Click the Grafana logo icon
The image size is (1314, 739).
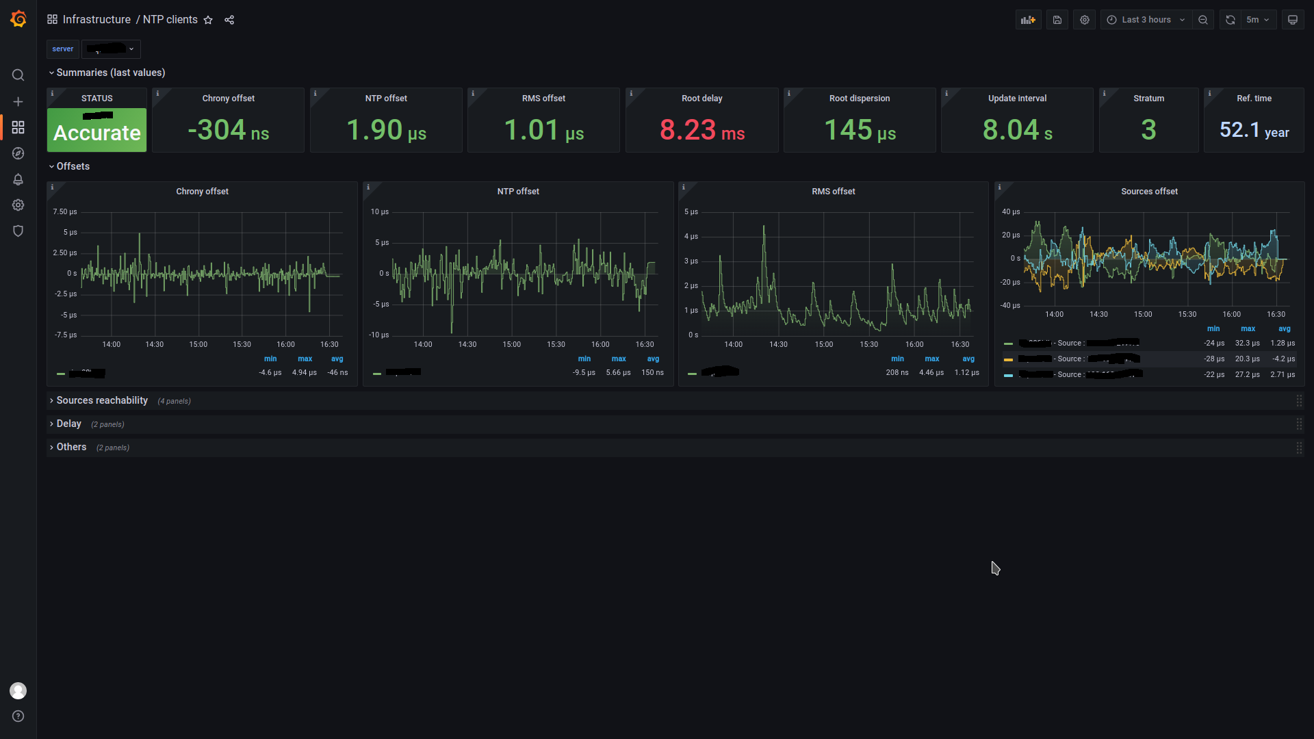click(x=18, y=19)
